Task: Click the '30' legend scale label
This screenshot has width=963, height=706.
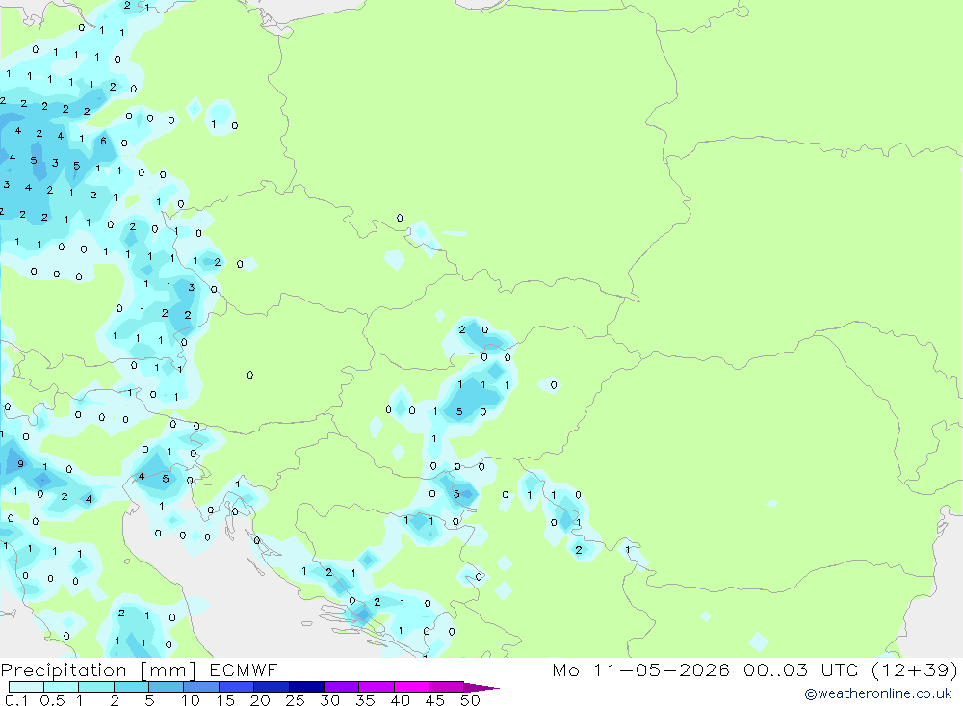Action: [x=330, y=700]
